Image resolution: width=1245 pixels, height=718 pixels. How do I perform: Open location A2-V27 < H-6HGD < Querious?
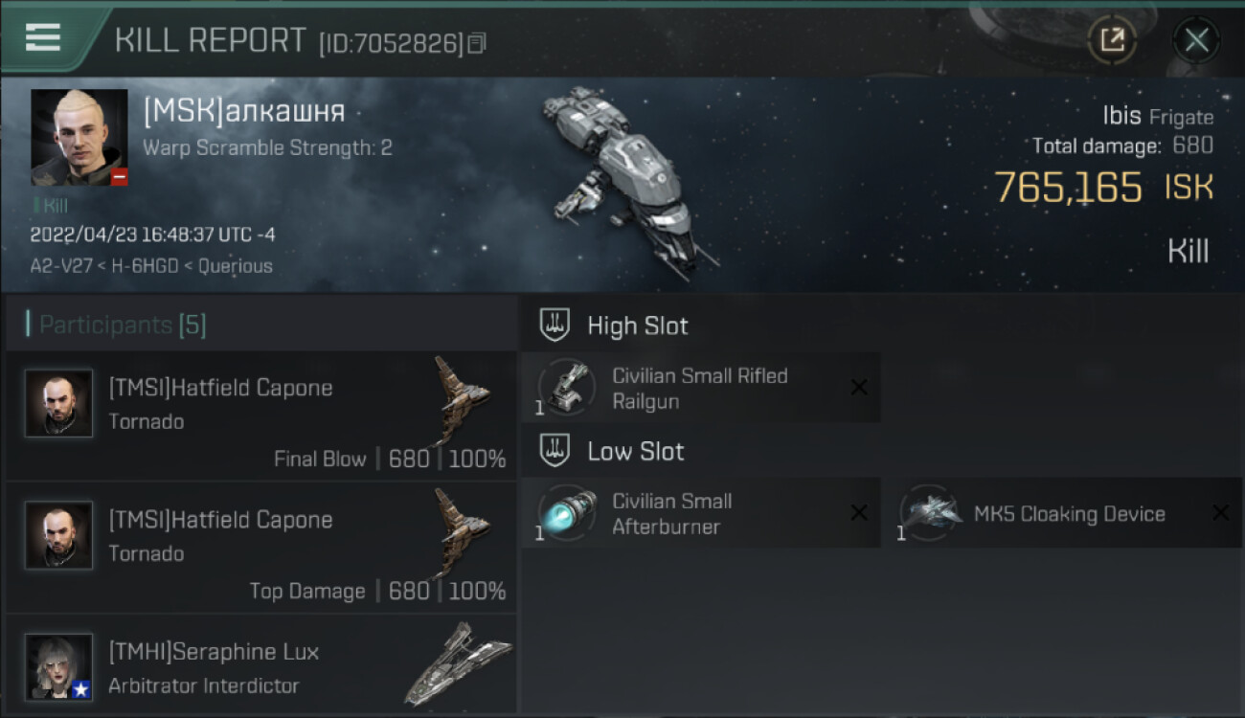(x=151, y=266)
